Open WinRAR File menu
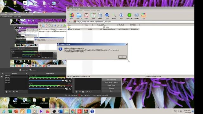The image size is (203, 114). pyautogui.click(x=69, y=10)
